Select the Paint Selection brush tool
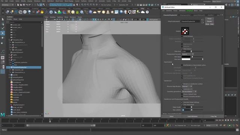The width and height of the screenshot is (240, 135). [3, 28]
